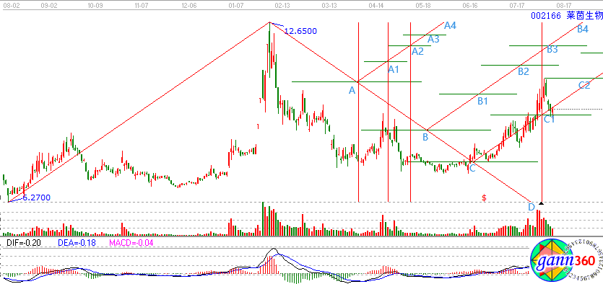This screenshot has height=284, width=603.
Task: Click point label D at the bottom
Action: [532, 207]
